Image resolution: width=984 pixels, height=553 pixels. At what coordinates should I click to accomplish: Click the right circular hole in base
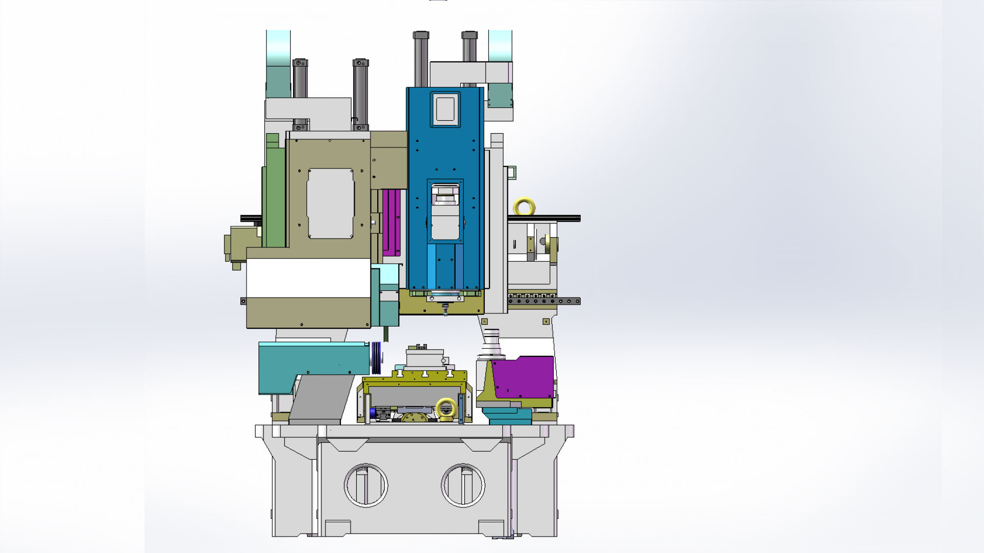(x=463, y=485)
